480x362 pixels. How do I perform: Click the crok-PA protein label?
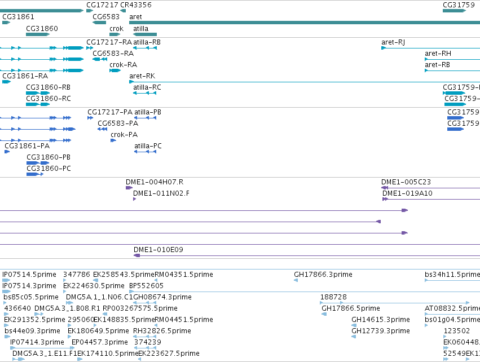point(124,135)
